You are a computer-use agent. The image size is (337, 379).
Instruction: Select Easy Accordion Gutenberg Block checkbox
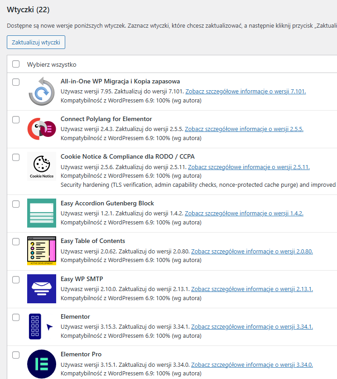tap(16, 204)
